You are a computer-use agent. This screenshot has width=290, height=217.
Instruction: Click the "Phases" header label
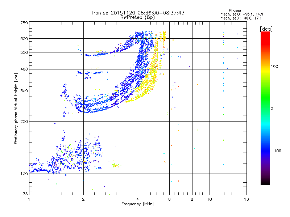(235, 10)
